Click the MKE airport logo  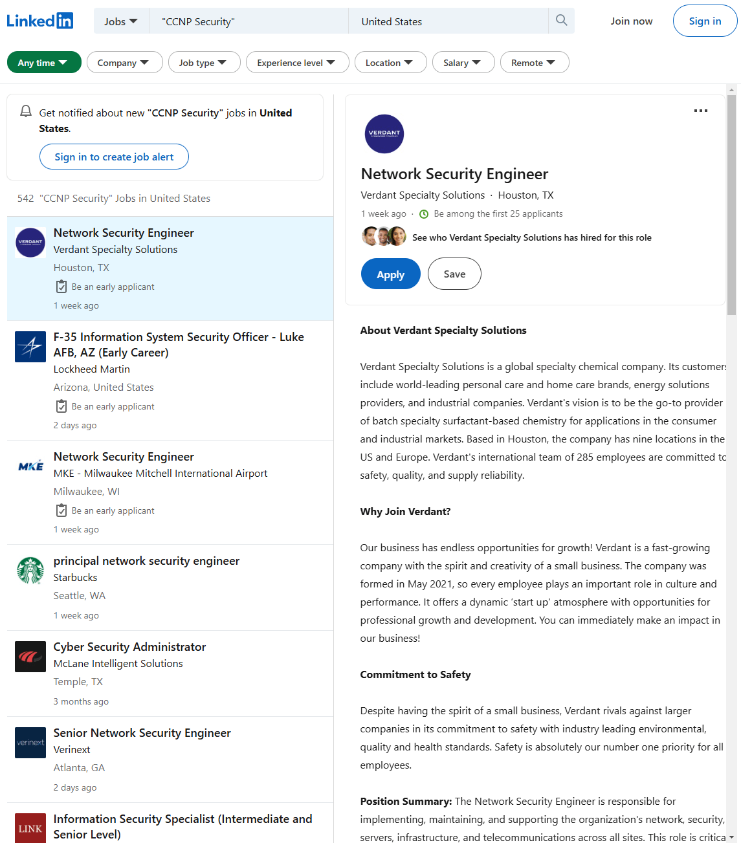30,466
